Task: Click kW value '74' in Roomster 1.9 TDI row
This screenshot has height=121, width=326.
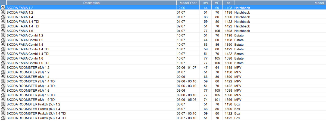Action: pos(206,100)
